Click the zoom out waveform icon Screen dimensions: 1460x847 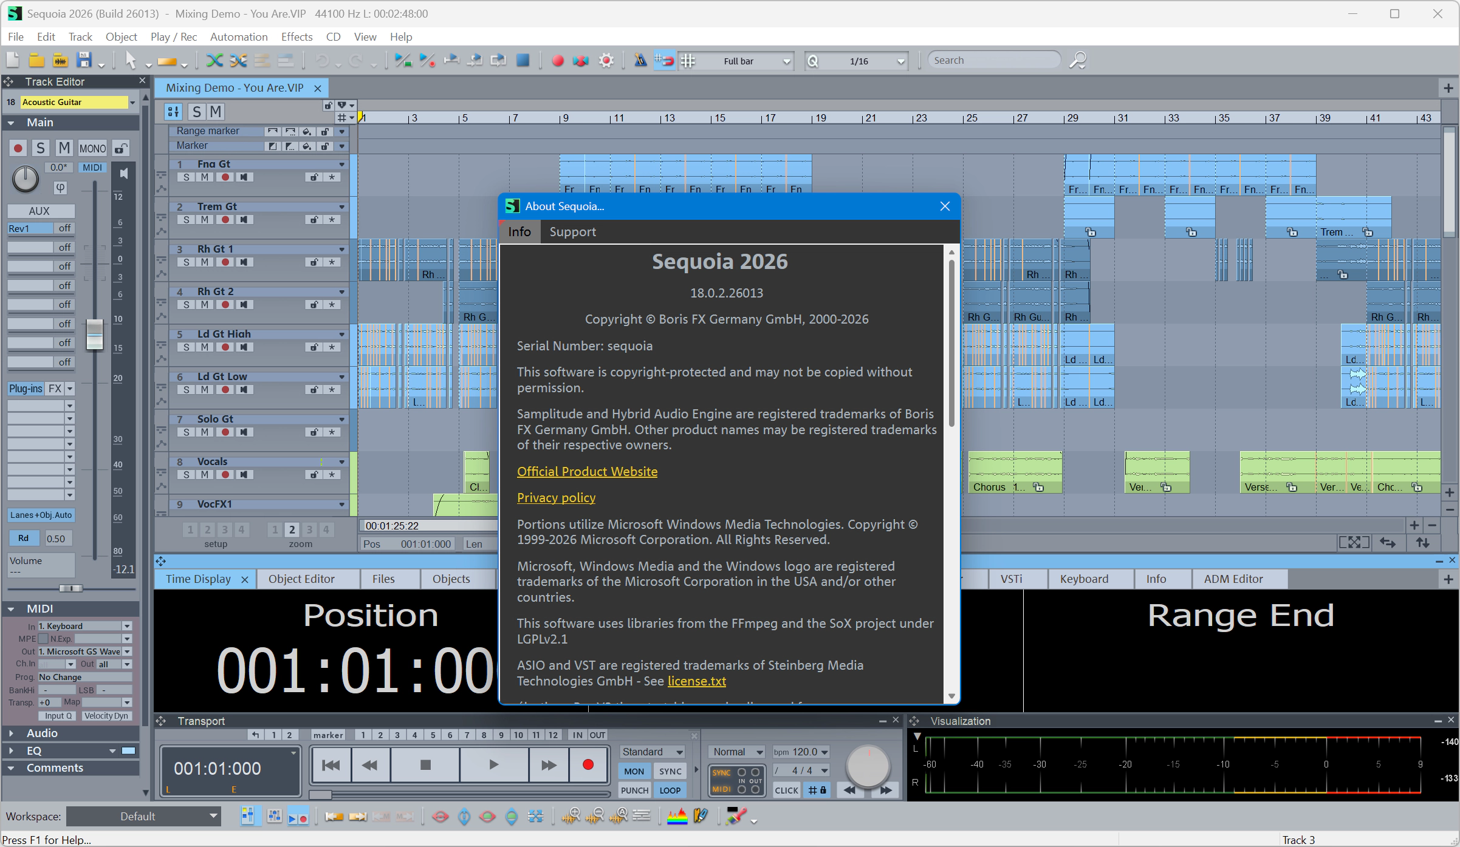[595, 817]
